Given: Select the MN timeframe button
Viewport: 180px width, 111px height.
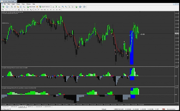Looking at the screenshot, I should pyautogui.click(x=60, y=10).
